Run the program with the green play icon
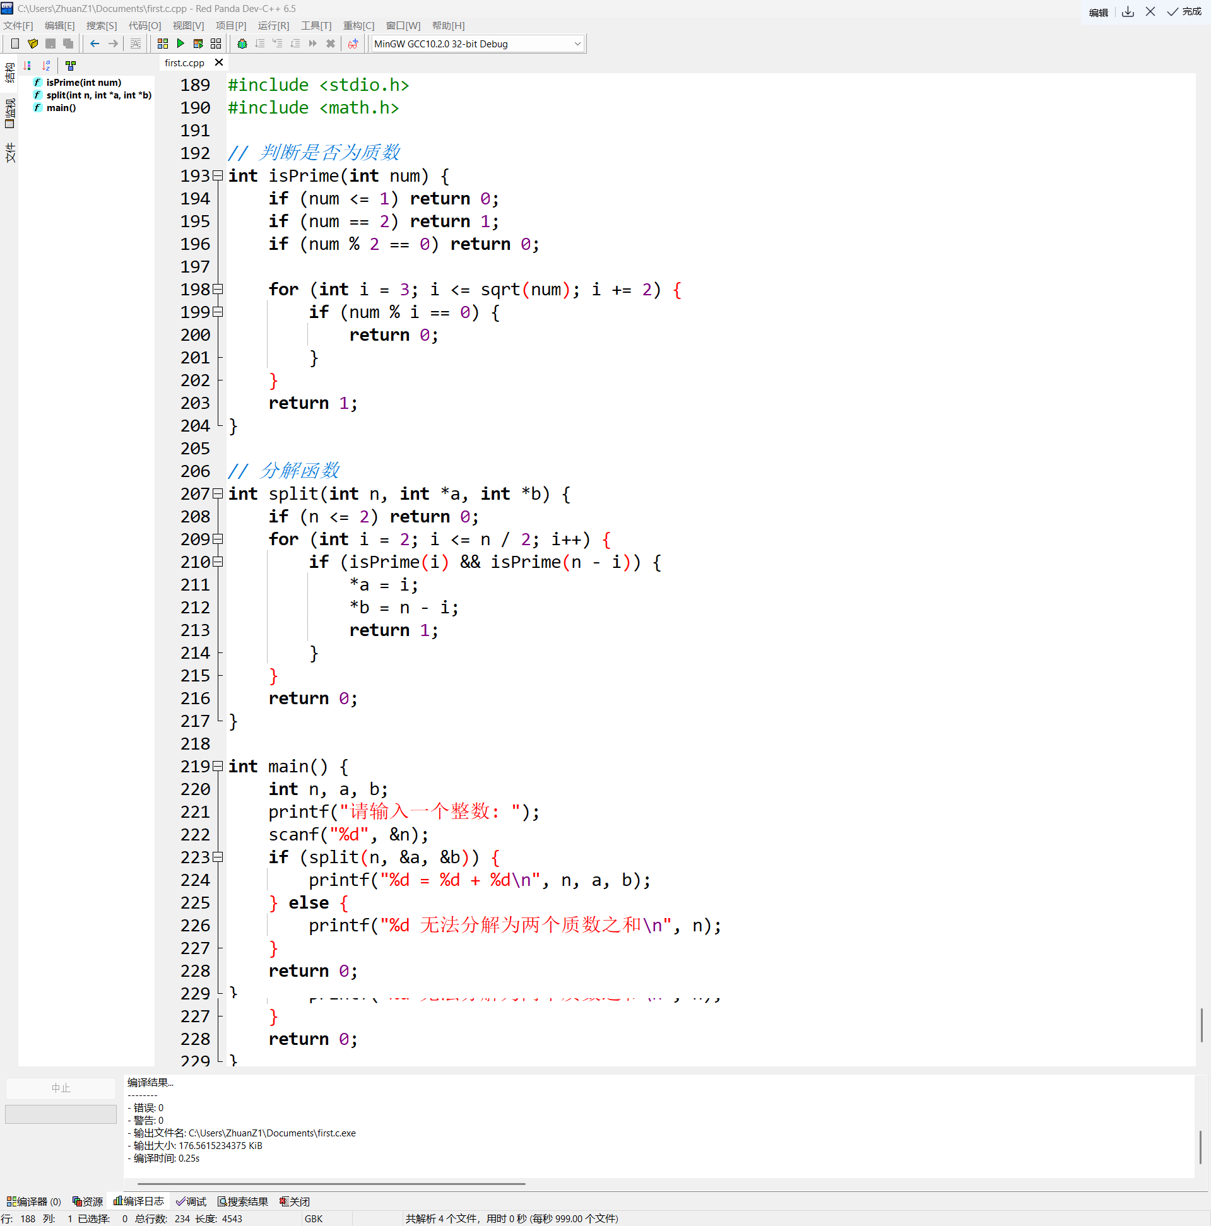1211x1226 pixels. click(180, 44)
